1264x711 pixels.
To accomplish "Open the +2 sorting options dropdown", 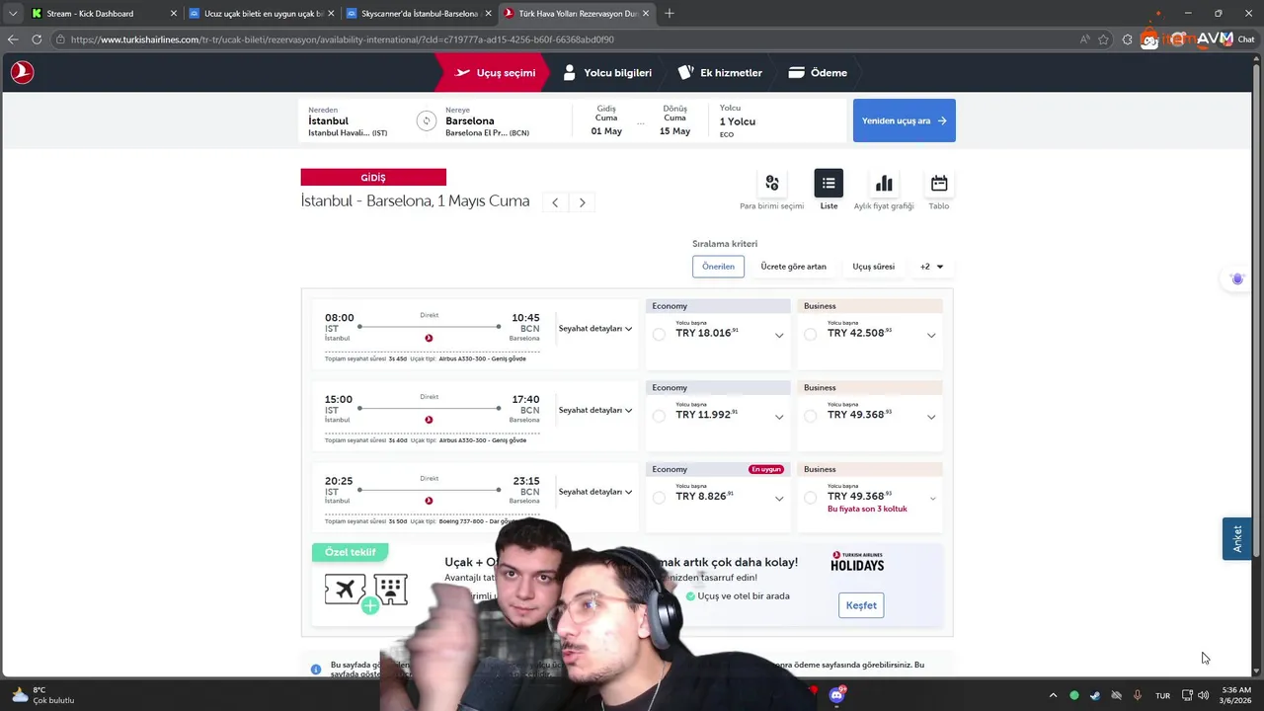I will click(931, 267).
